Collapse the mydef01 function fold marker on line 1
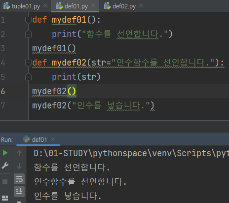 [28, 20]
